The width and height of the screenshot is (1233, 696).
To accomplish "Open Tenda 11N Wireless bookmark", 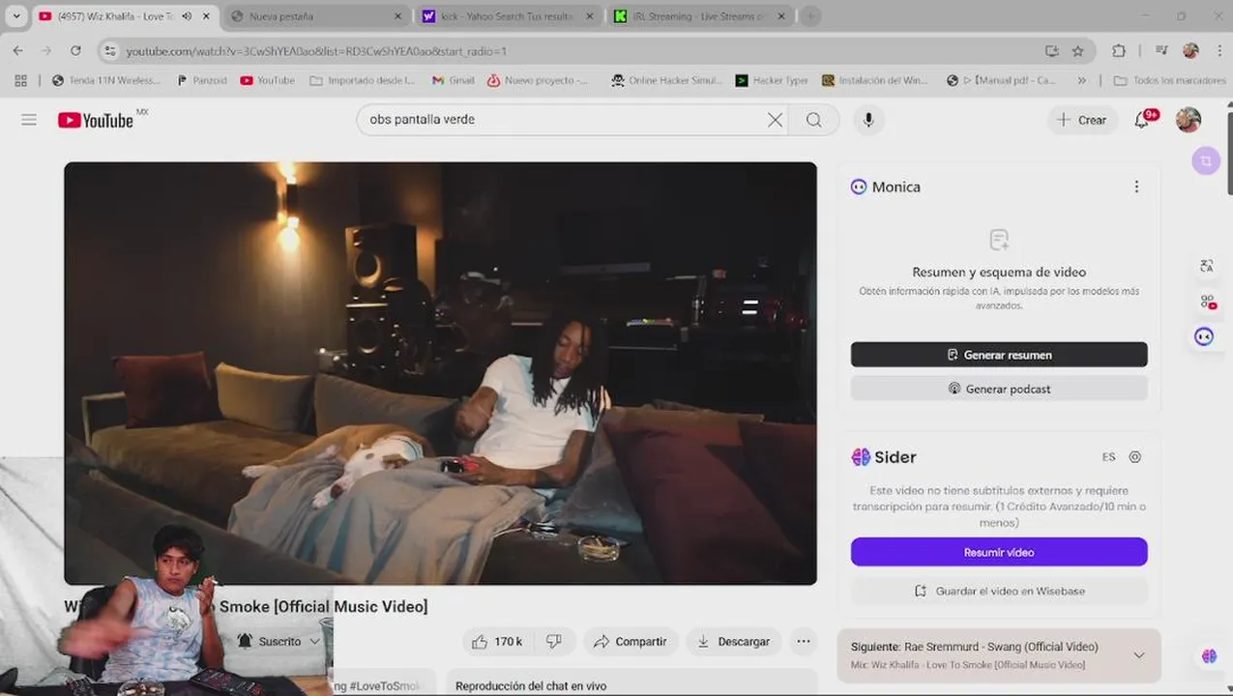I will click(106, 80).
